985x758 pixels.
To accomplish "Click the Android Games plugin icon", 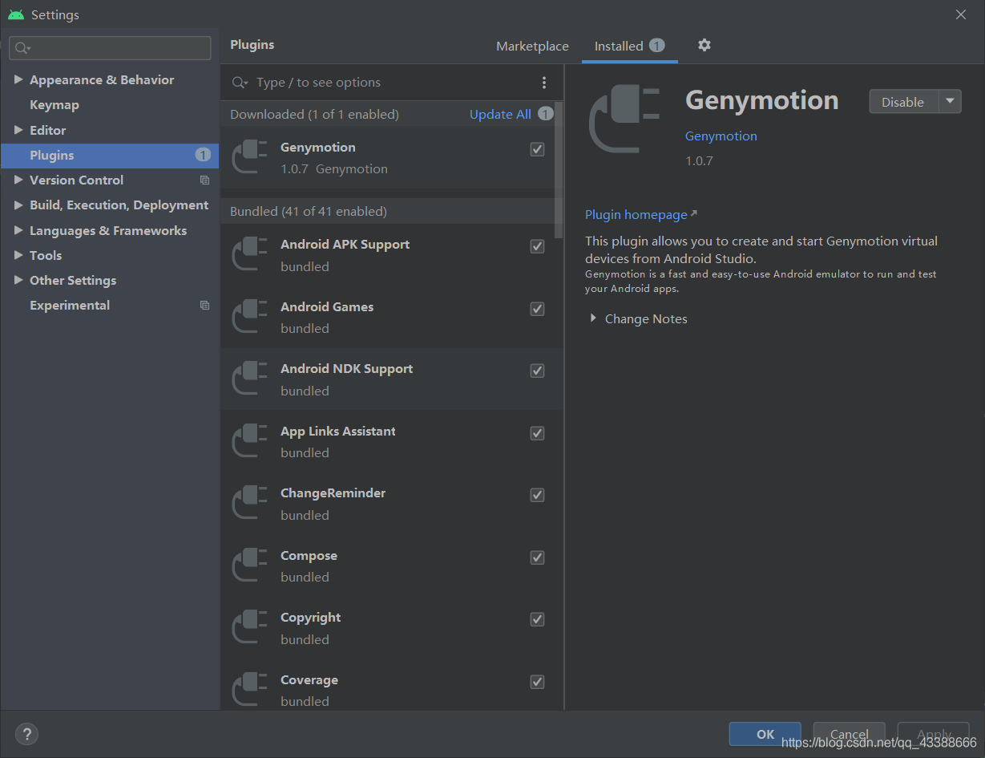I will click(x=250, y=317).
